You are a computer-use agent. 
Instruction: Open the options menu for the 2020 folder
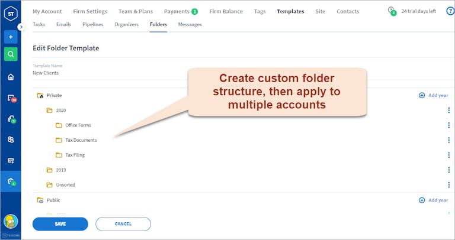(448, 110)
